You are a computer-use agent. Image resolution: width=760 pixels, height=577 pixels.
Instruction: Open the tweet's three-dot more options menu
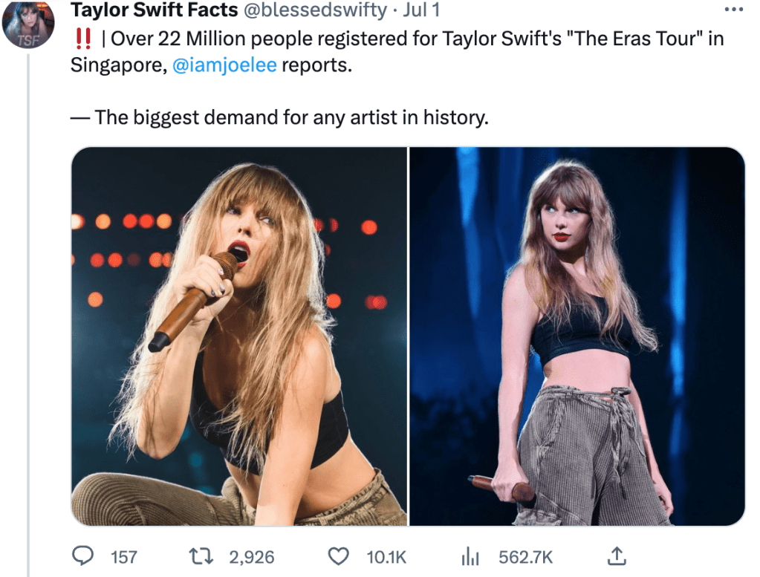733,10
